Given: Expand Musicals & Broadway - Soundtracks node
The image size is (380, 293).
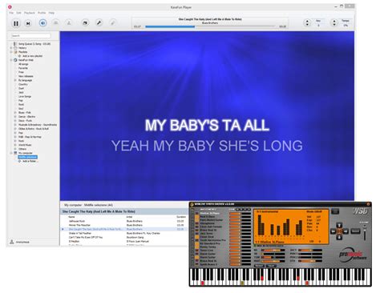Looking at the screenshot, I should pos(15,125).
